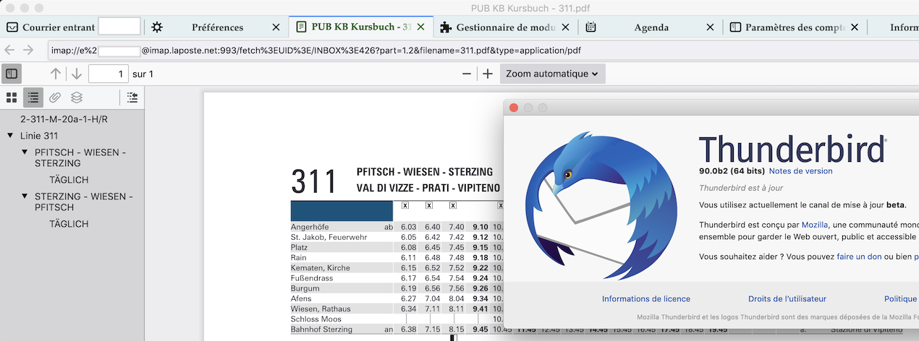The height and width of the screenshot is (341, 919).
Task: Click Fußendrass stop name in timetable
Action: [x=311, y=278]
